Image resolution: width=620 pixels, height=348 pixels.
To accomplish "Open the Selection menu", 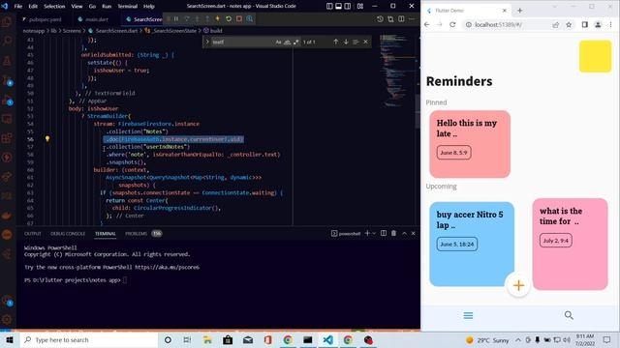I will click(54, 7).
